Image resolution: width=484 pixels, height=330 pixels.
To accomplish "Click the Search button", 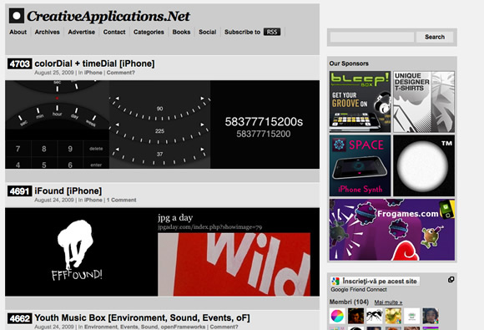I will pos(435,37).
